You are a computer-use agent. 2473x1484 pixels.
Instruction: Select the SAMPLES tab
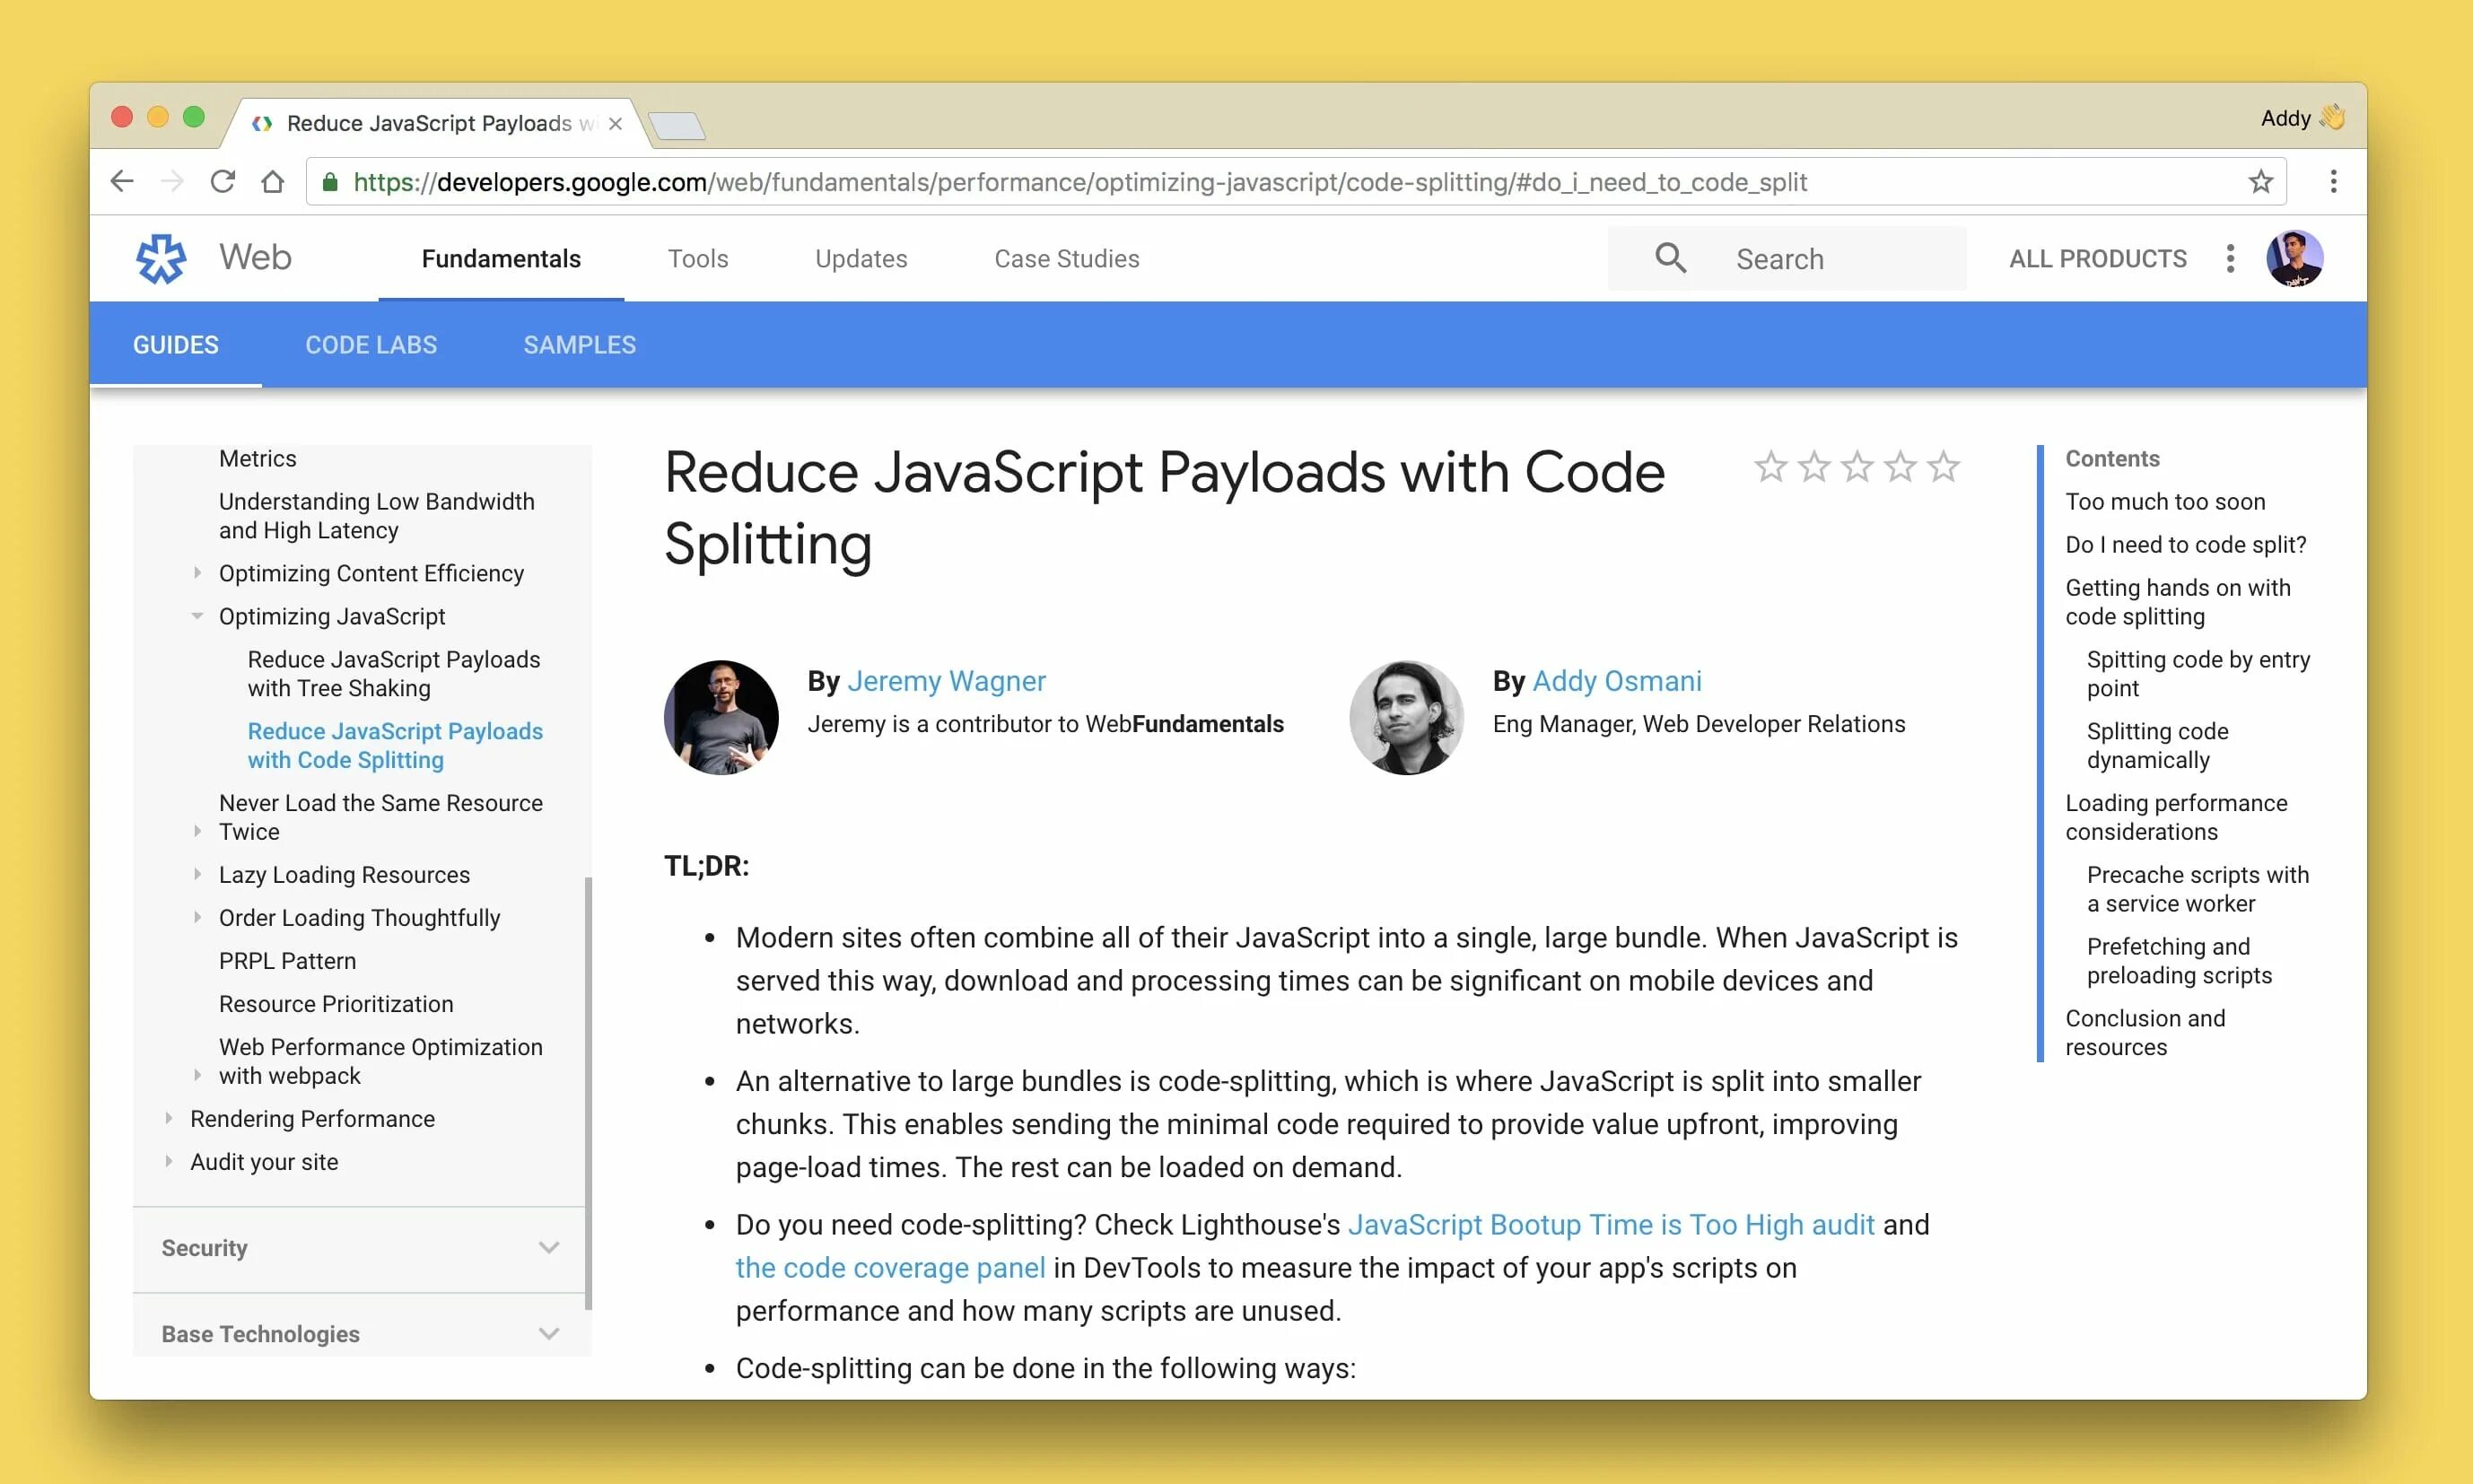coord(580,345)
